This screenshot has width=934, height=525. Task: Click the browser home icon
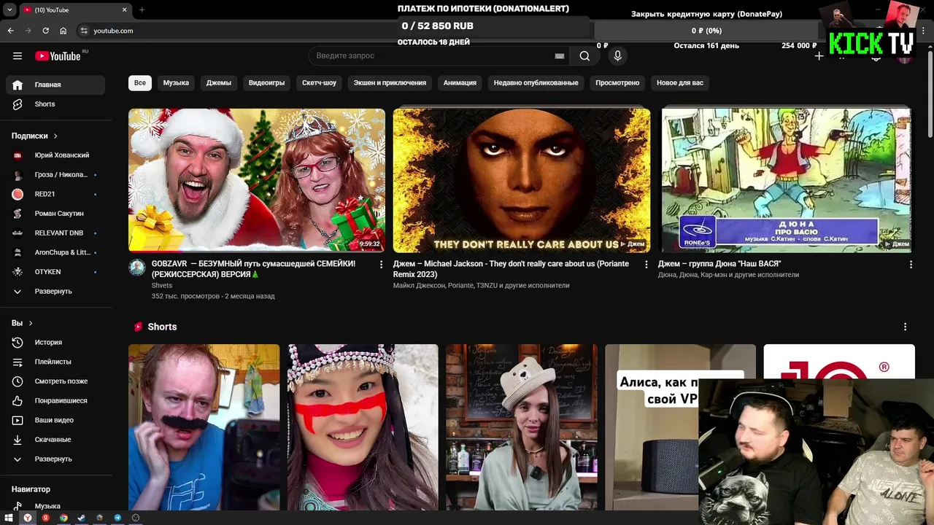(x=63, y=31)
